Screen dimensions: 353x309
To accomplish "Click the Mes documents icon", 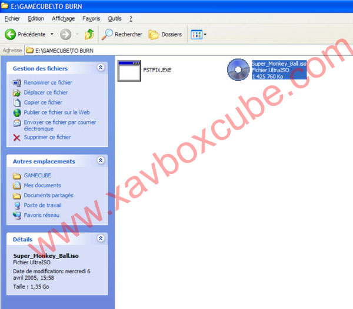I will tap(17, 186).
